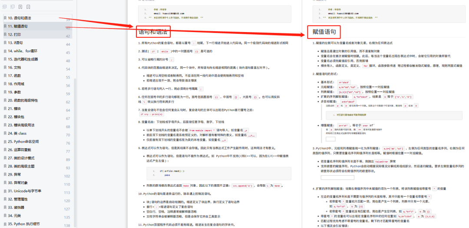Click bookmark icon beside 类的设计模式
This screenshot has width=469, height=228.
pyautogui.click(x=5, y=158)
